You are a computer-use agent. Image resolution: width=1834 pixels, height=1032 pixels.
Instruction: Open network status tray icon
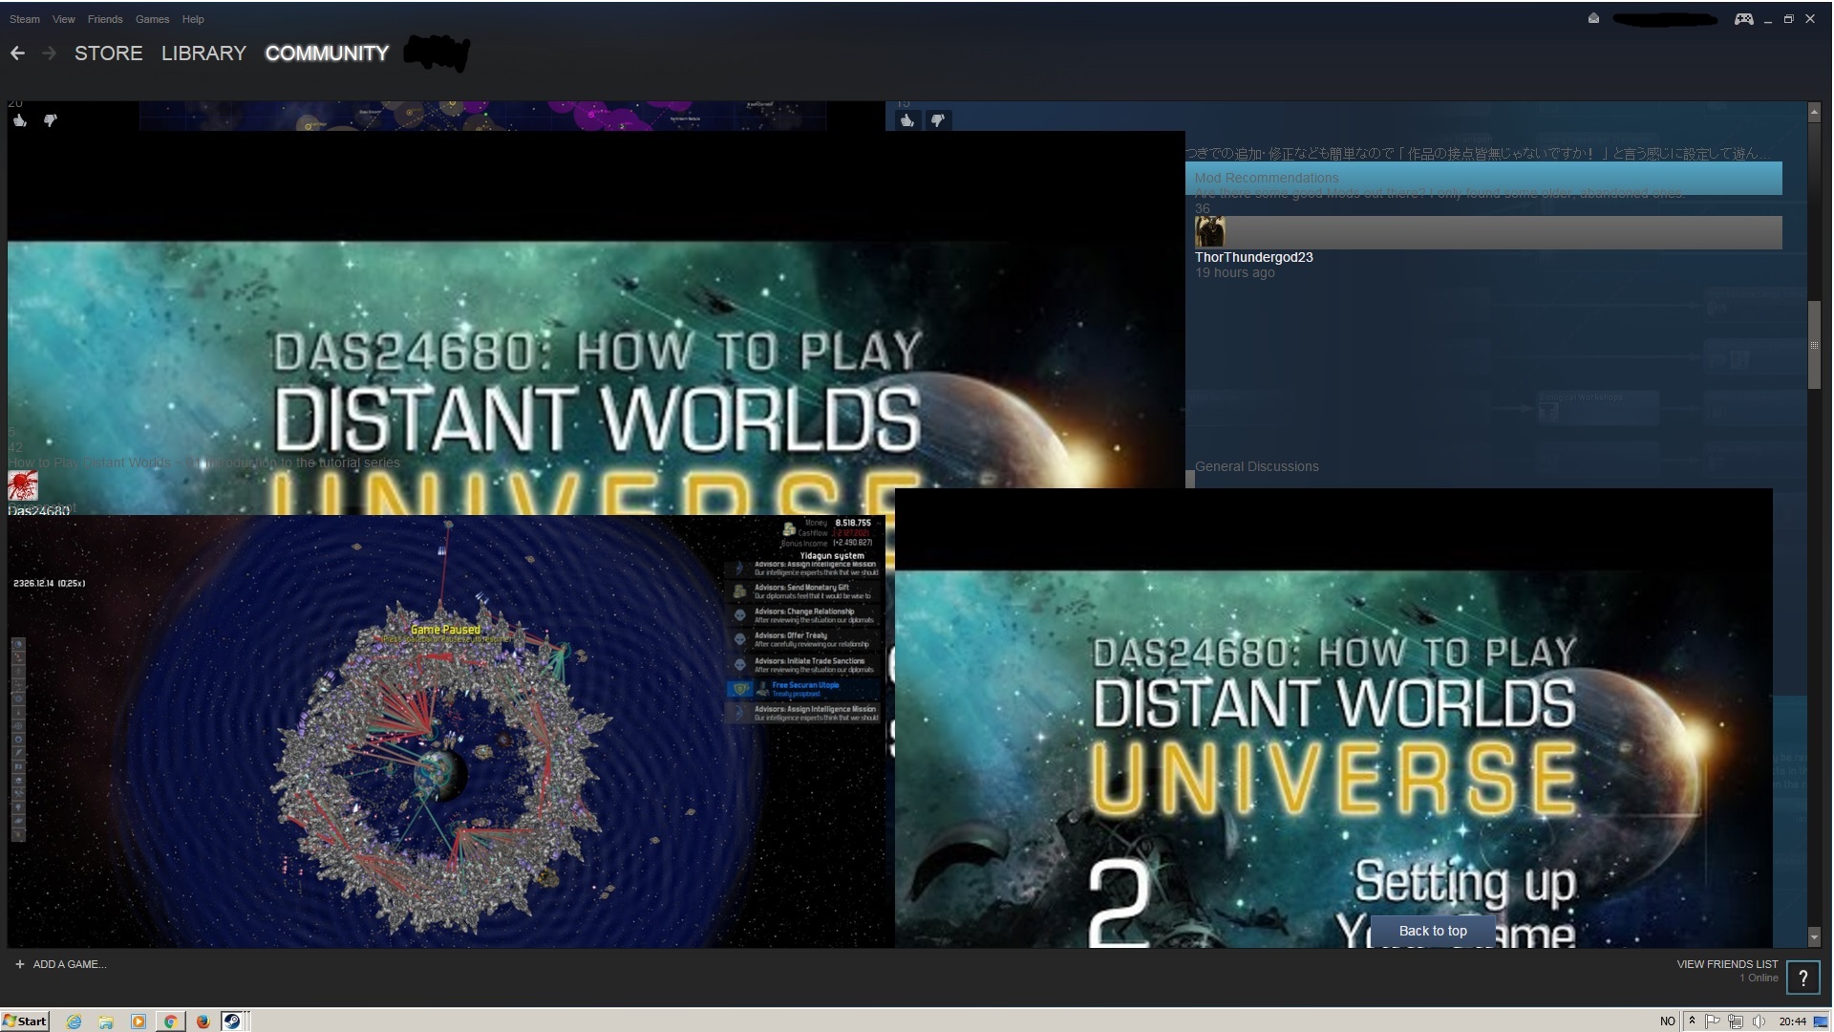tap(1736, 1021)
